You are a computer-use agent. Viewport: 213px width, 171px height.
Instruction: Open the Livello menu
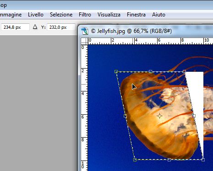[x=36, y=15]
